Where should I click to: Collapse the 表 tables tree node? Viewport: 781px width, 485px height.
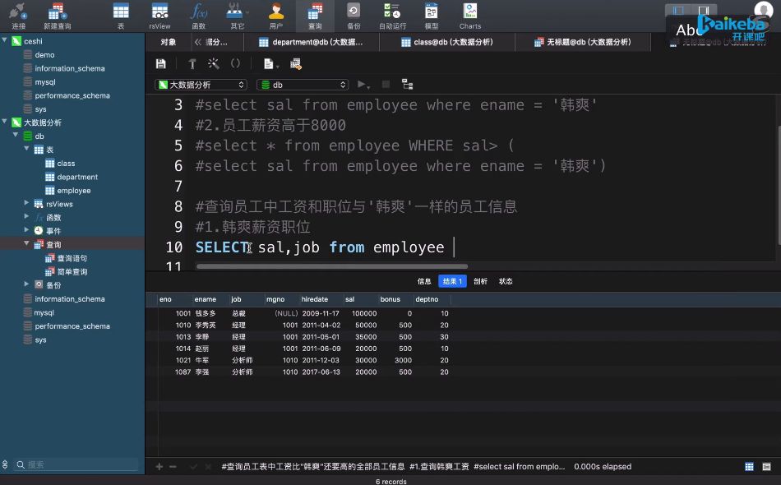[28, 150]
